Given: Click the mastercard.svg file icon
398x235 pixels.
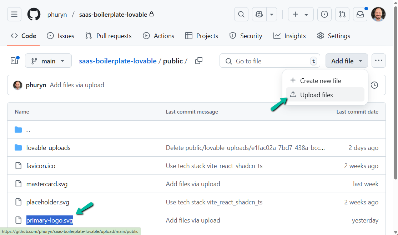Looking at the screenshot, I should [18, 184].
